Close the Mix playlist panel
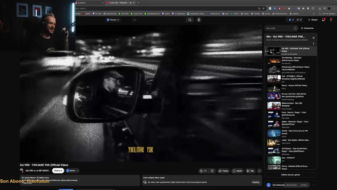 coord(314,38)
